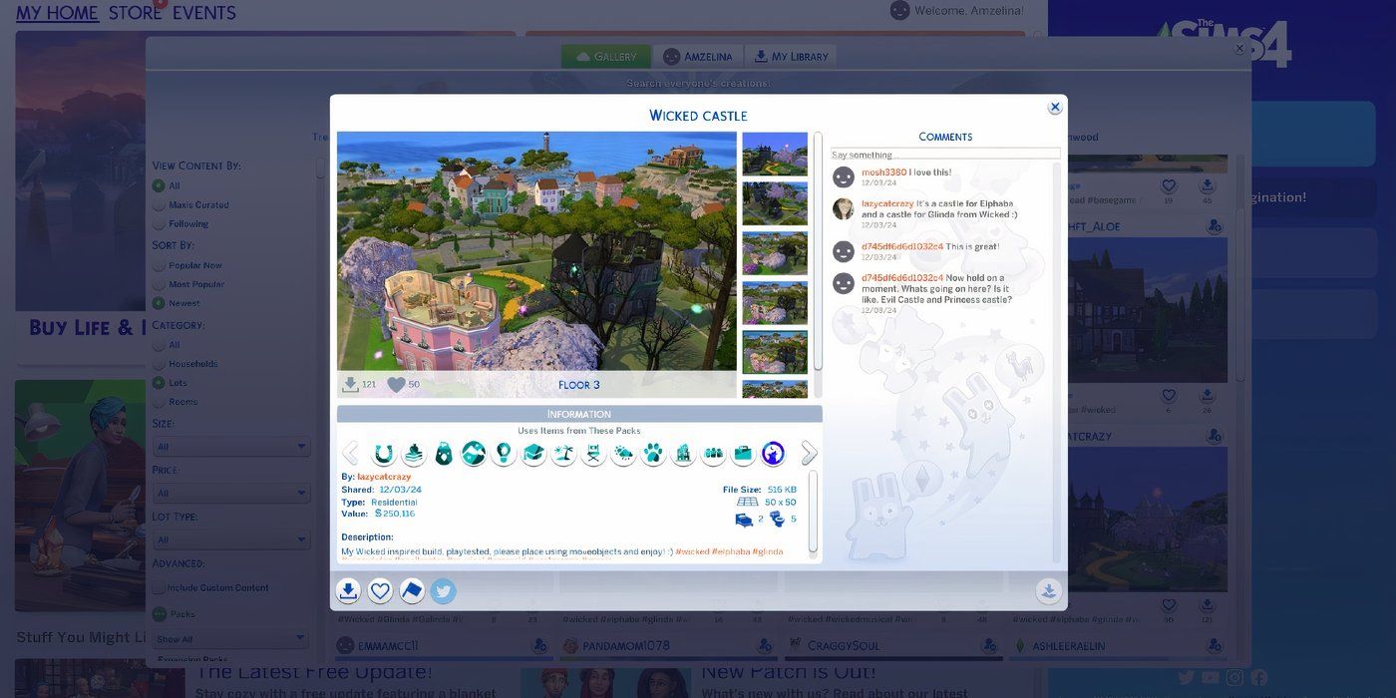Image resolution: width=1396 pixels, height=698 pixels.
Task: Open the Size filter dropdown
Action: (231, 447)
